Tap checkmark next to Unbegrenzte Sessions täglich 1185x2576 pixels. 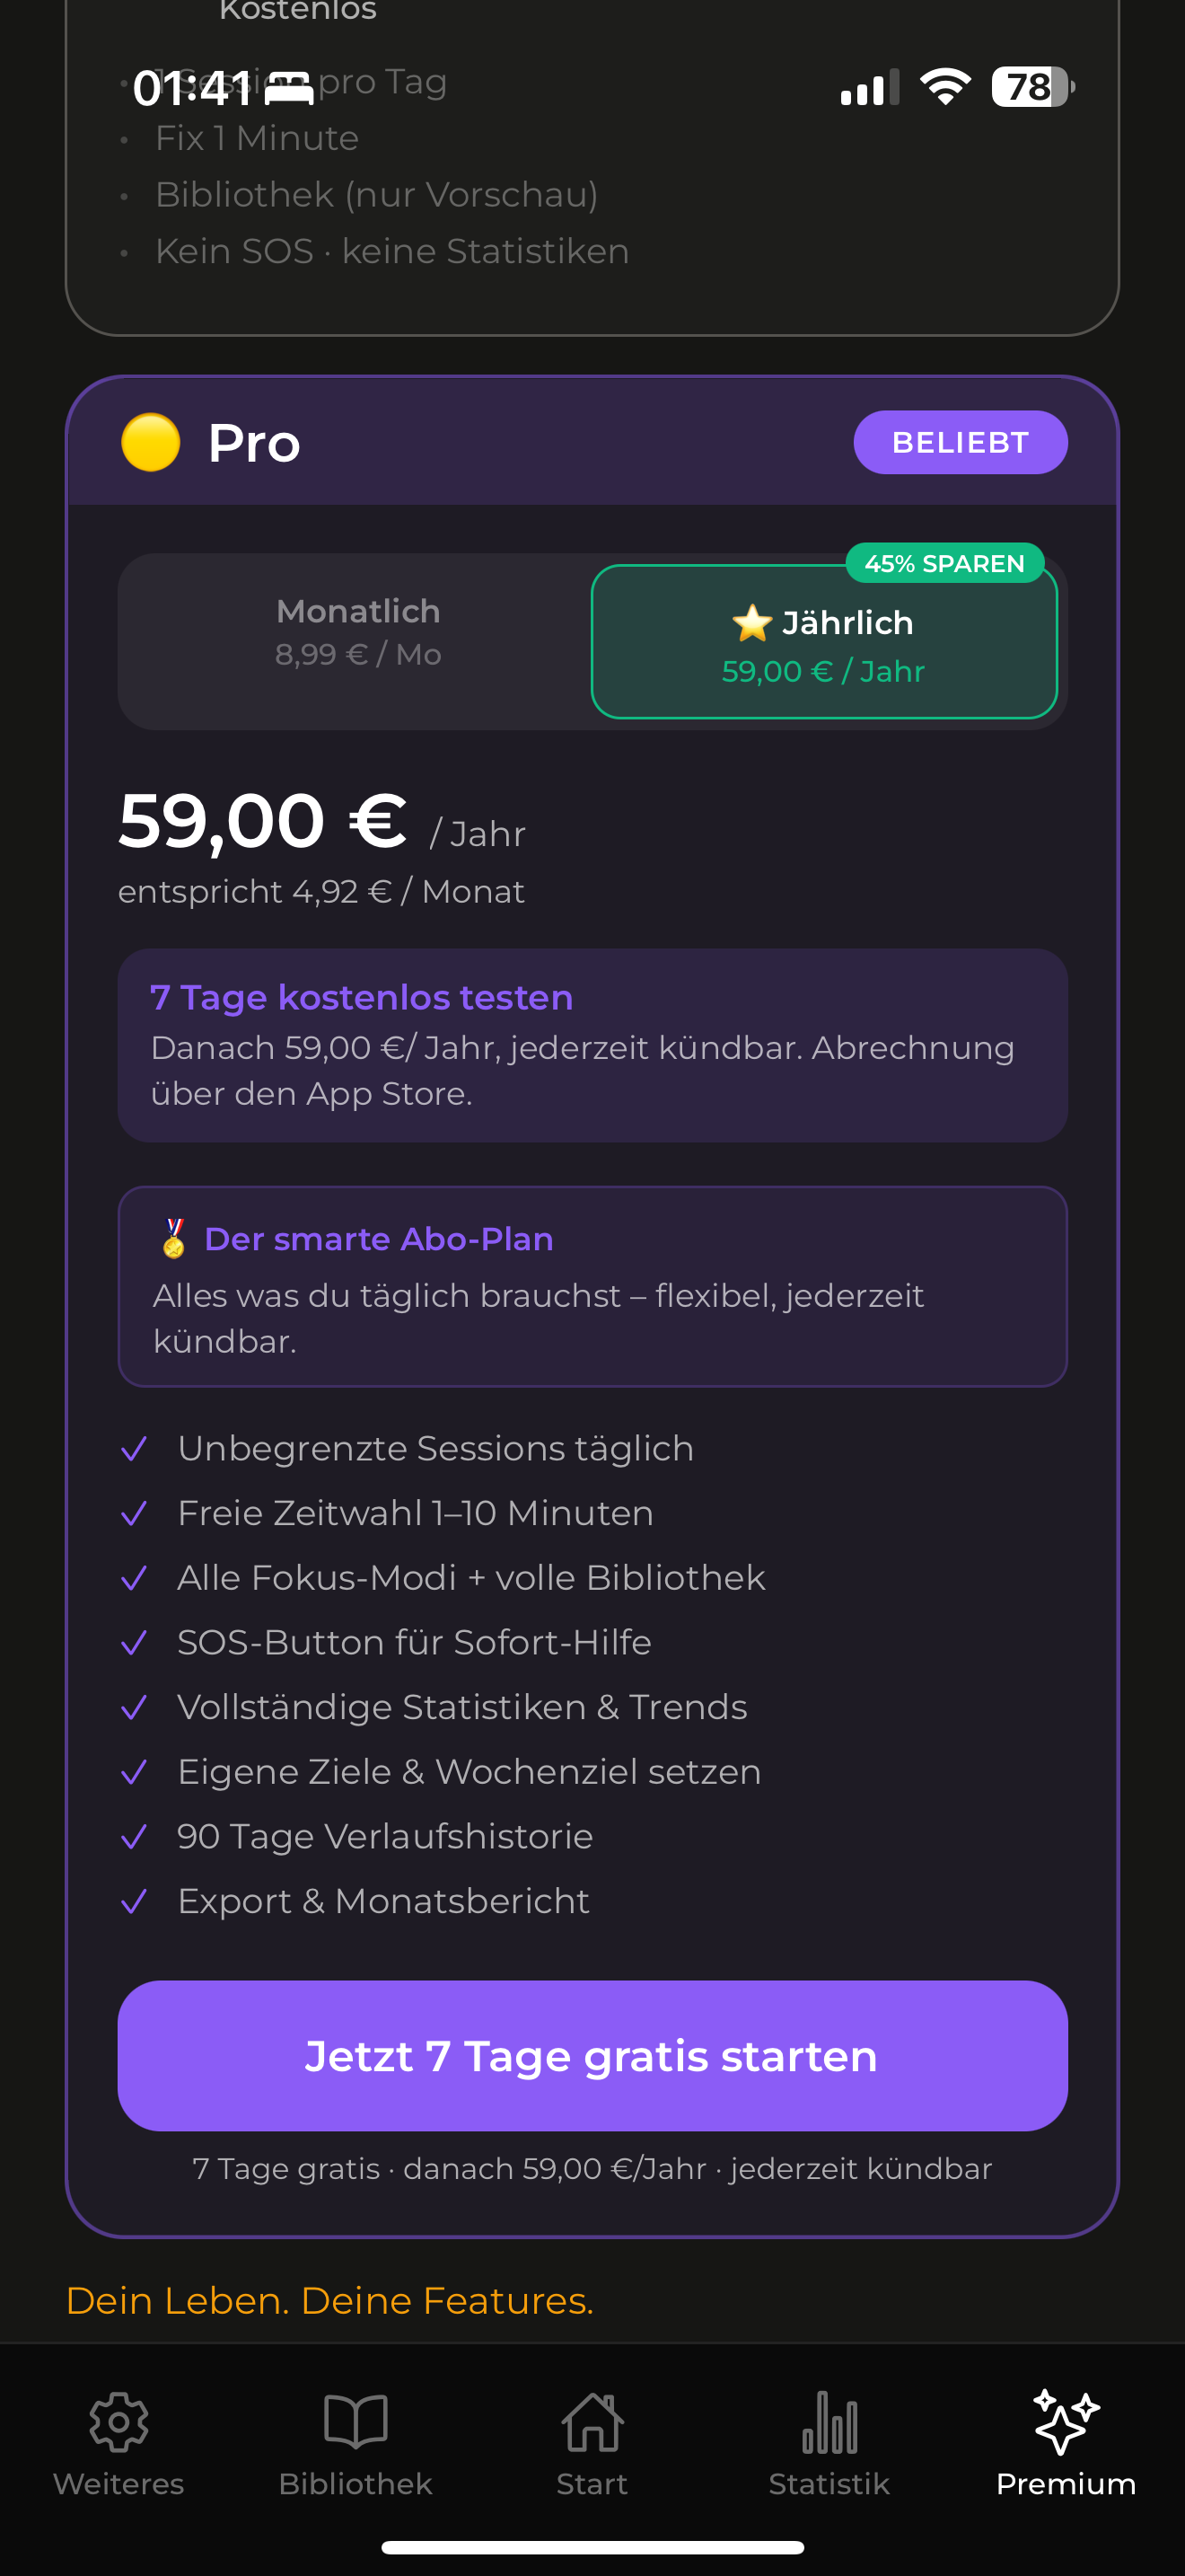pyautogui.click(x=134, y=1448)
